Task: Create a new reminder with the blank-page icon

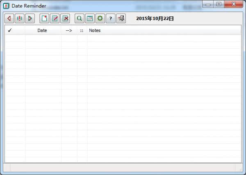Action: click(x=44, y=18)
